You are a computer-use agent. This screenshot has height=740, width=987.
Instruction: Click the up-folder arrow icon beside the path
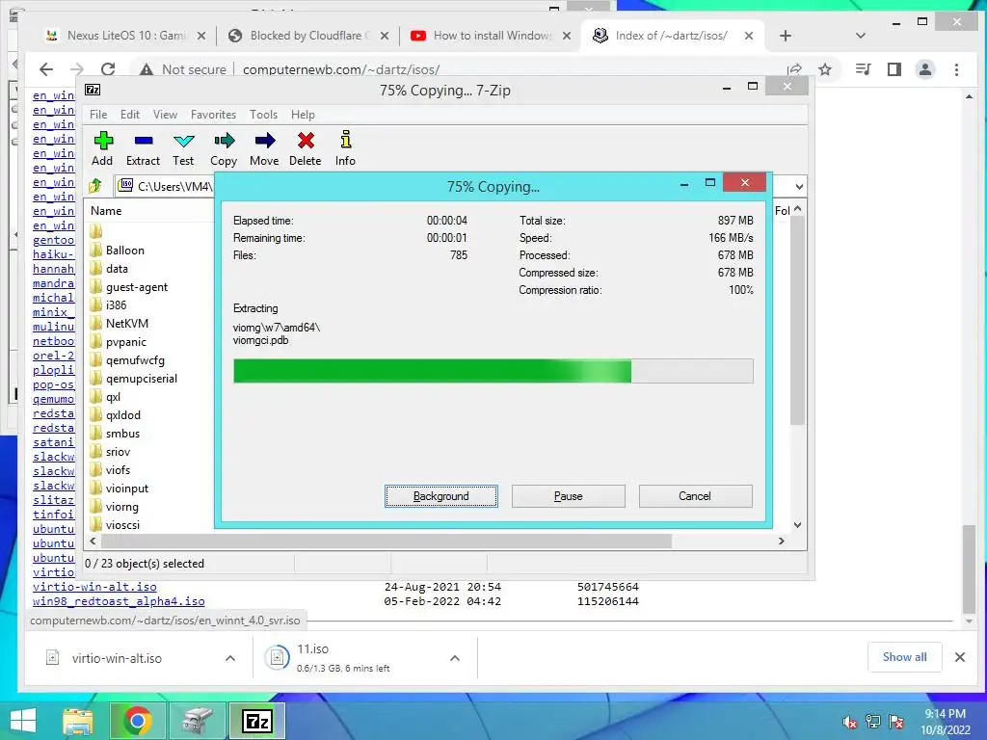[x=95, y=186]
